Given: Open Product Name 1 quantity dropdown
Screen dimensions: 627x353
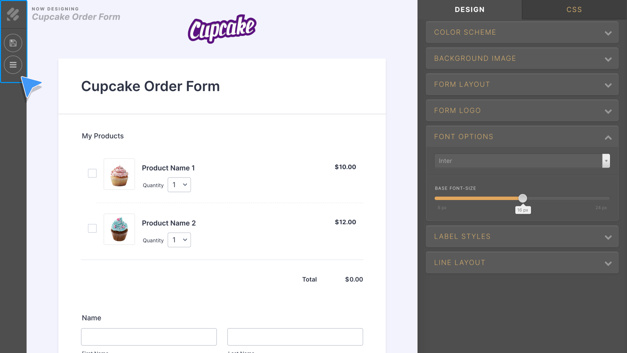Looking at the screenshot, I should [179, 185].
